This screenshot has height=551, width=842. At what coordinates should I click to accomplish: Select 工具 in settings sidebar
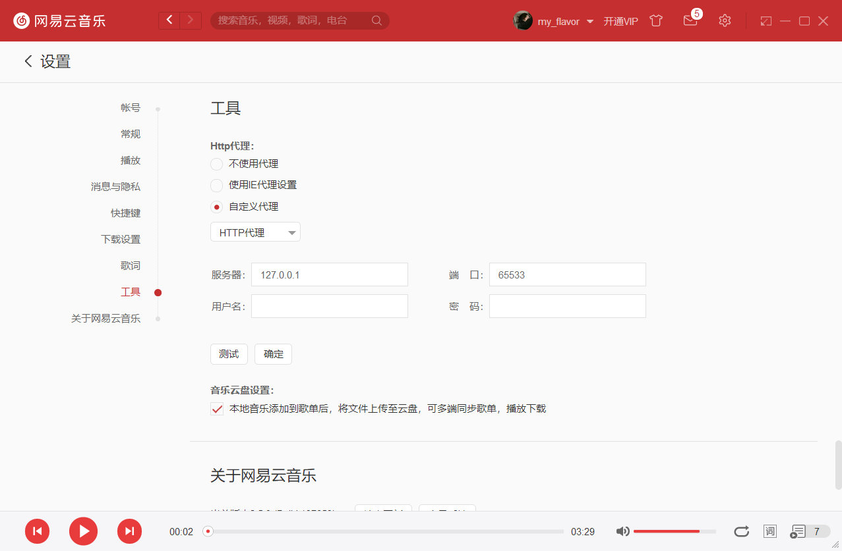click(131, 292)
